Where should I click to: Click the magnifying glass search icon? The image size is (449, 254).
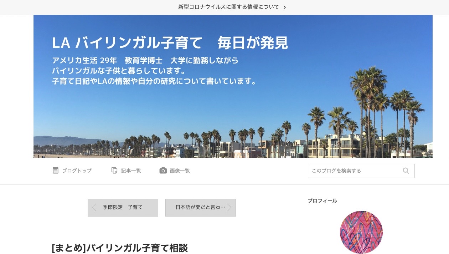(406, 171)
